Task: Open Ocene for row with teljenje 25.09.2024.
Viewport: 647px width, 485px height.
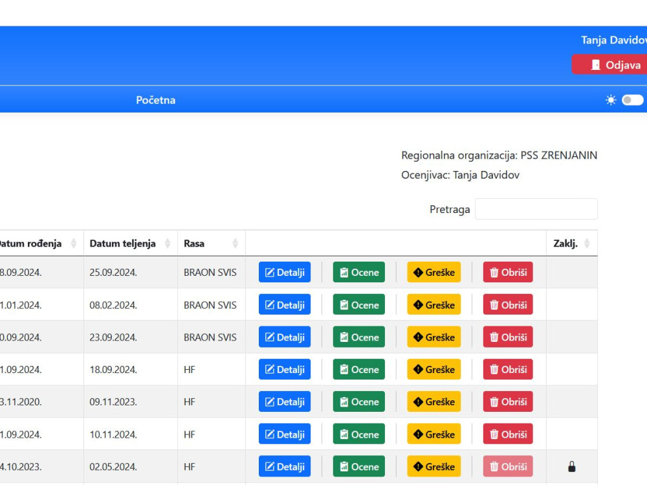Action: (x=358, y=272)
